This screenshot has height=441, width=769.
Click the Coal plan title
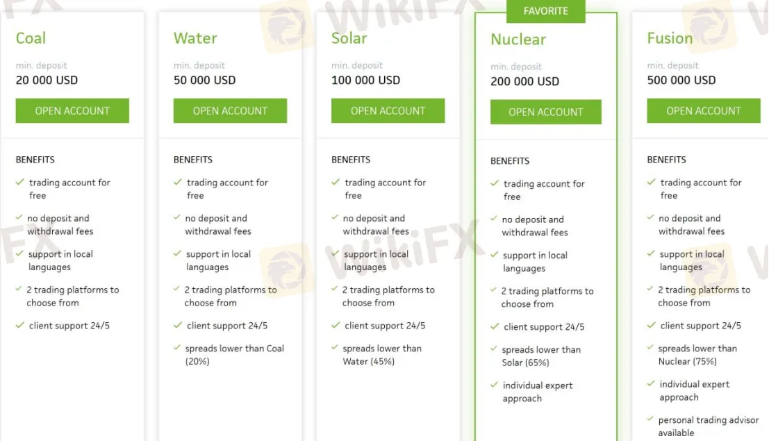tap(31, 38)
